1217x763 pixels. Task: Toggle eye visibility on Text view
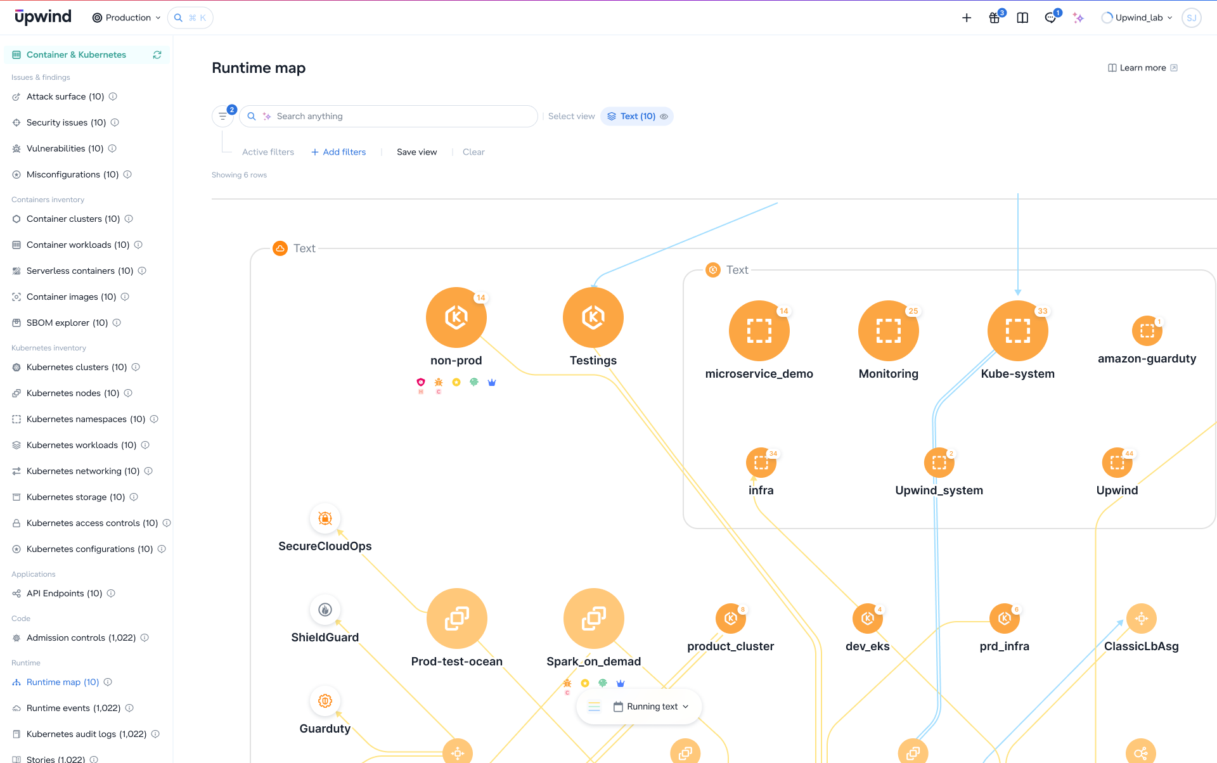coord(664,117)
